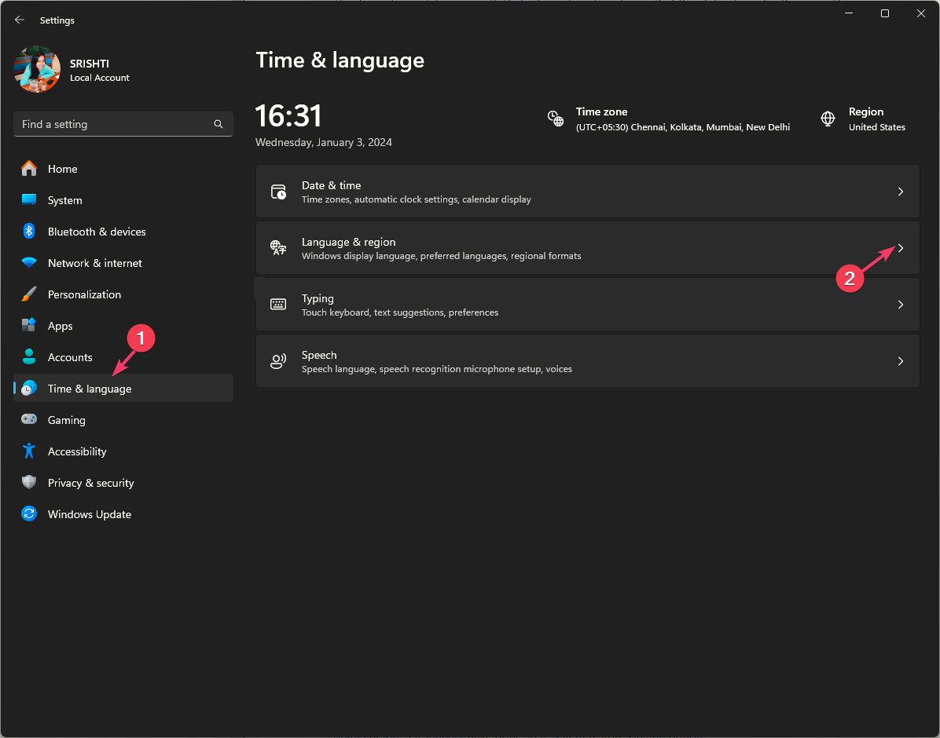Expand the Speech settings row
940x738 pixels.
click(x=901, y=361)
